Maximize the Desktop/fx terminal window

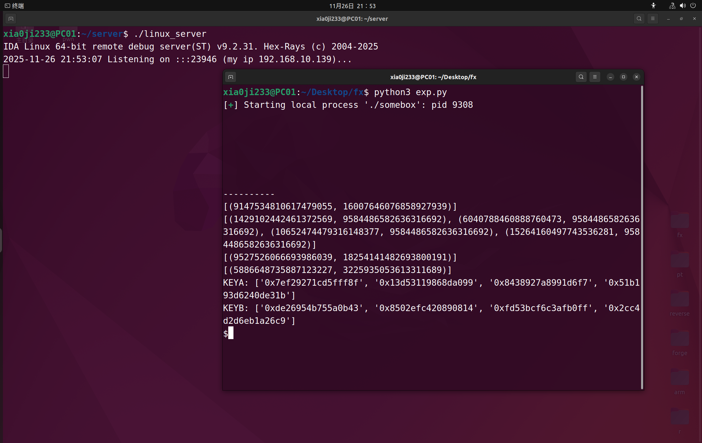623,77
